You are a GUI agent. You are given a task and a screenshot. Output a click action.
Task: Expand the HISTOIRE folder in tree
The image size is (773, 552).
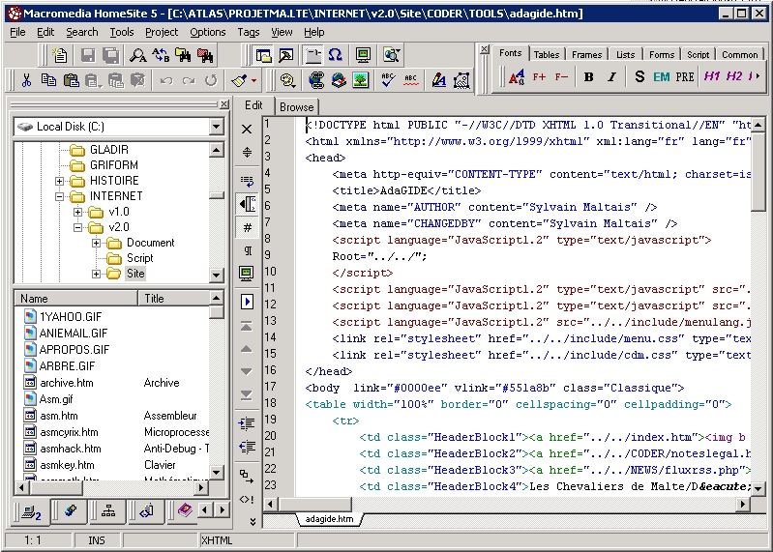60,181
